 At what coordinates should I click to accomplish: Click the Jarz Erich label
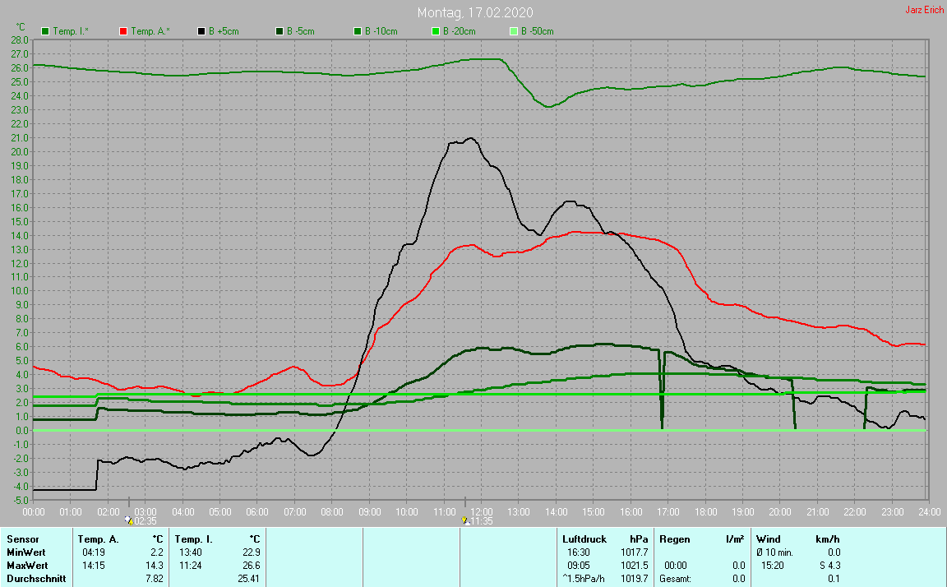tap(923, 10)
